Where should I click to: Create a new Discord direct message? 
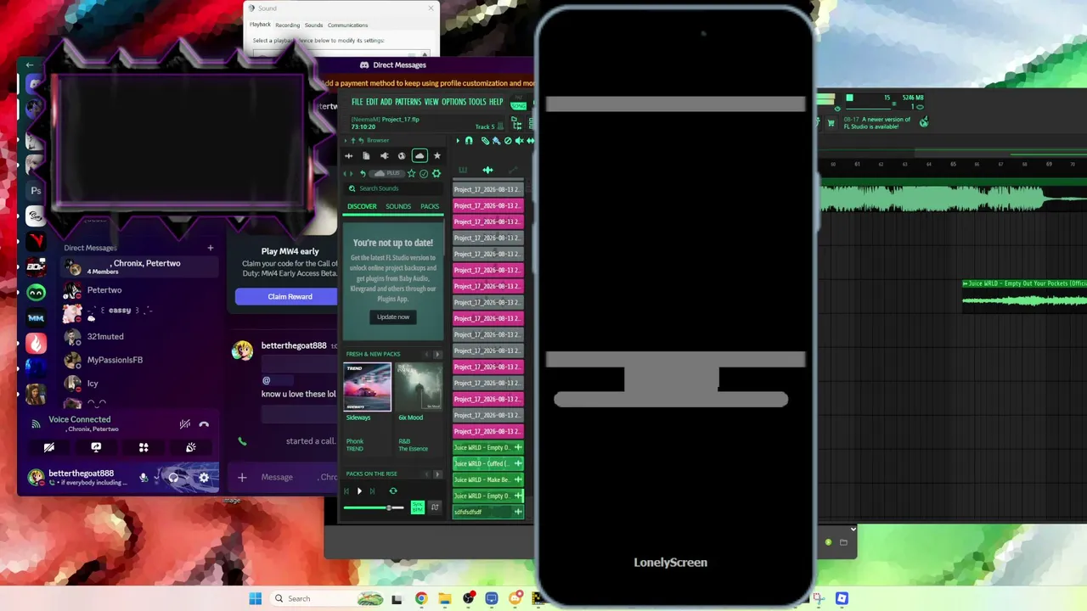(211, 248)
